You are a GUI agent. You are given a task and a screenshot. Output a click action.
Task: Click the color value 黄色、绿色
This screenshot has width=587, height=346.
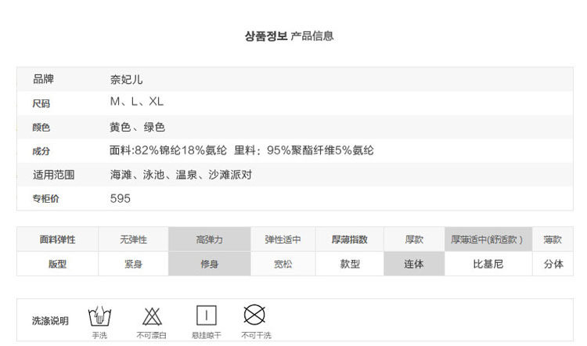(138, 128)
